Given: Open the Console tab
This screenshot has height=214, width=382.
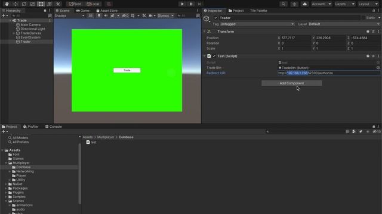Looking at the screenshot, I should tap(54, 127).
